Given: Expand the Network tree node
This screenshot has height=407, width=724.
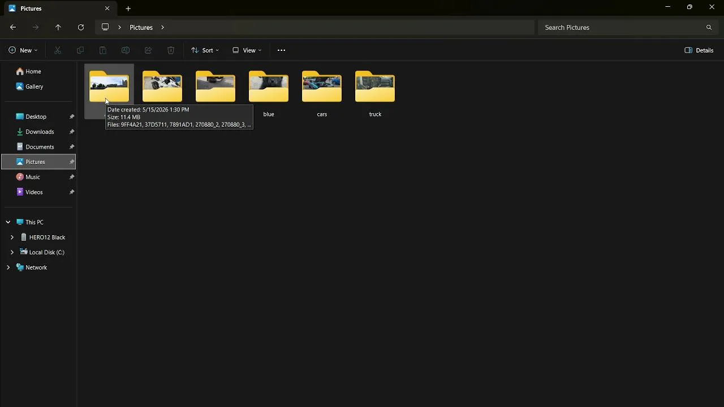Looking at the screenshot, I should click(x=8, y=267).
